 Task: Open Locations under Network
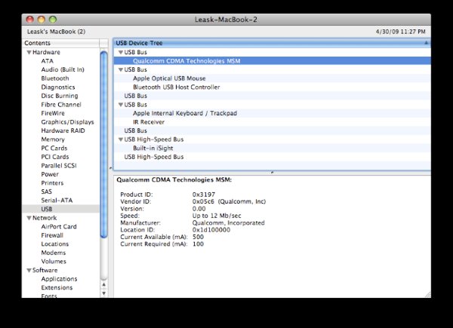55,244
